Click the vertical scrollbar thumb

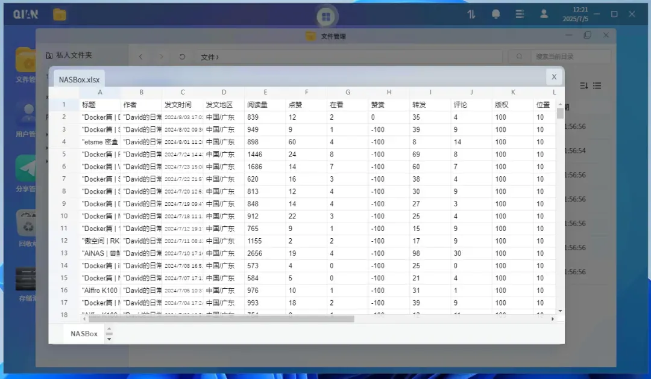[x=560, y=113]
